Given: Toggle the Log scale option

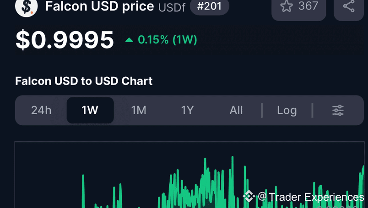Looking at the screenshot, I should (287, 110).
